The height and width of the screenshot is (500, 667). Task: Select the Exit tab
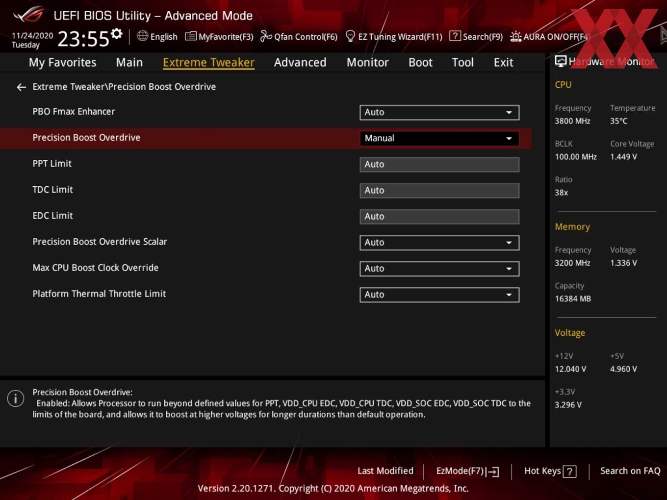click(503, 63)
